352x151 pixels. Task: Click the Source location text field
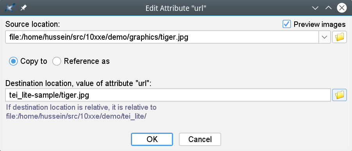(162, 37)
